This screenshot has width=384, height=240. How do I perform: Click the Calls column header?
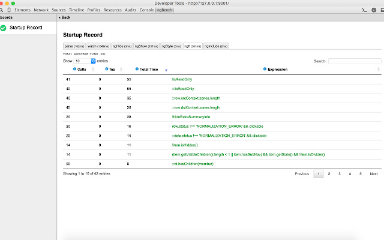tap(82, 70)
